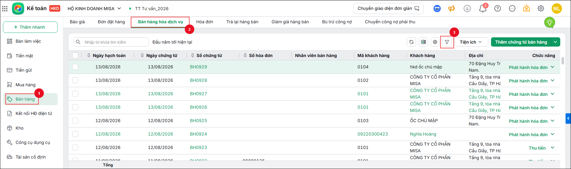Click the download arrow icon in header

click(x=467, y=9)
